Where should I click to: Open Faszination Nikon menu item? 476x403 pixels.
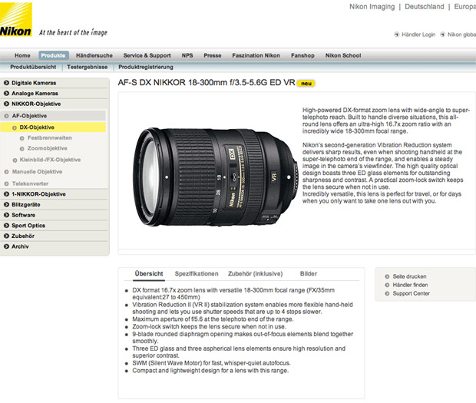coord(256,55)
